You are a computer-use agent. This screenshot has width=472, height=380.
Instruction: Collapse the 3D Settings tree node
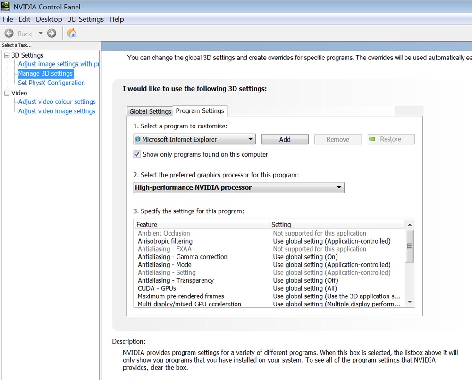click(x=7, y=55)
